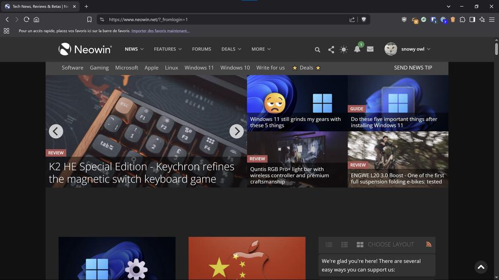Screen dimensions: 499x280
Task: Show next carousel slide arrow
Action: click(x=236, y=131)
